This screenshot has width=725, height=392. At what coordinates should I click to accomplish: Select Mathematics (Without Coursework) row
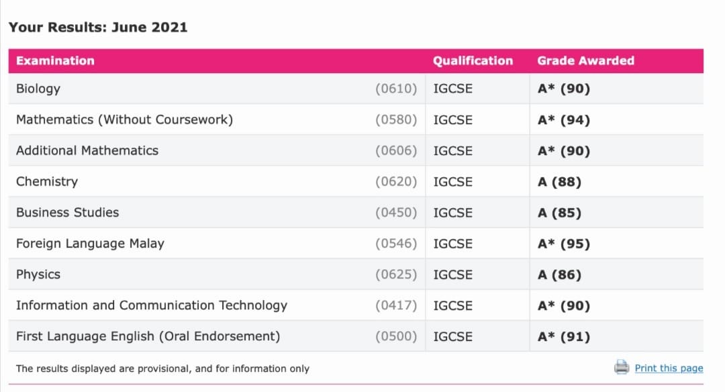[x=124, y=119]
